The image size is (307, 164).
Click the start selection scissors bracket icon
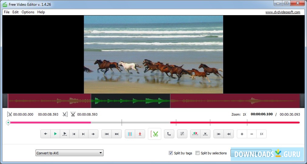pos(9,114)
